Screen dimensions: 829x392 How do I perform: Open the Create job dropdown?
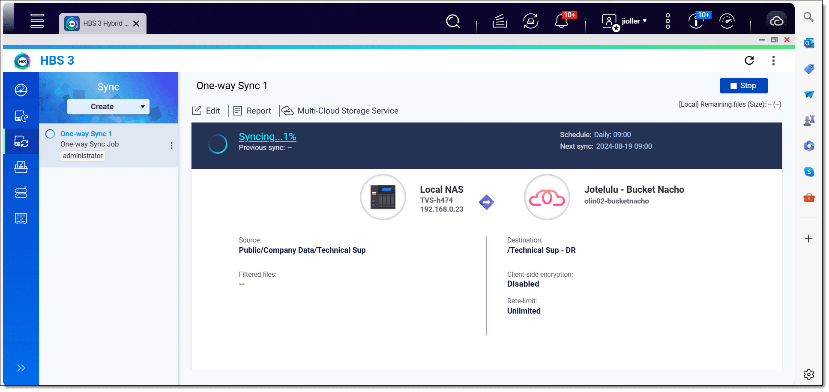(x=108, y=107)
